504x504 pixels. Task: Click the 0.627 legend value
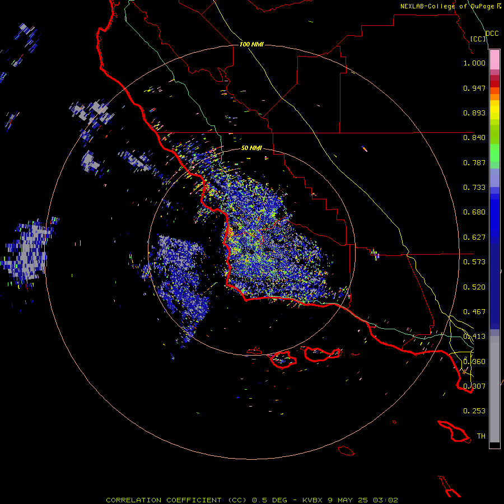[x=474, y=237]
